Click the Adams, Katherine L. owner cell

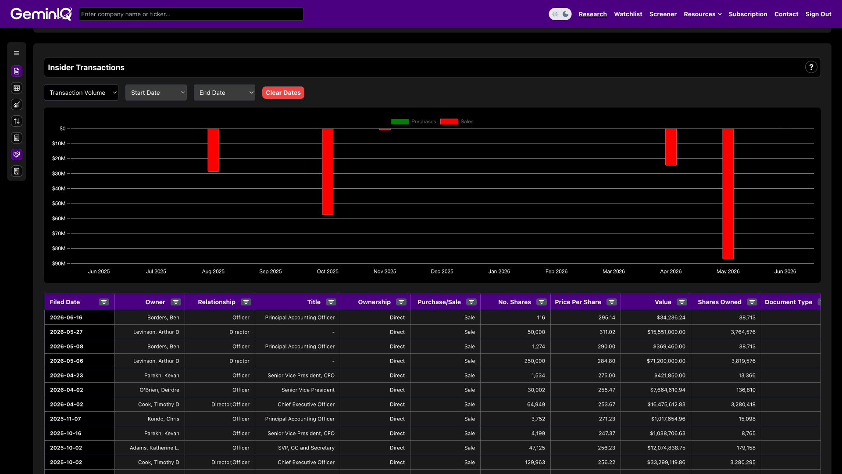pos(150,448)
